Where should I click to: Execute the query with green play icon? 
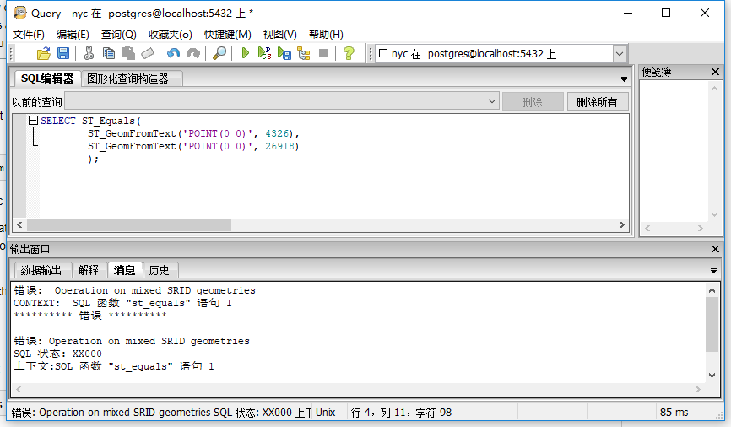tap(246, 53)
